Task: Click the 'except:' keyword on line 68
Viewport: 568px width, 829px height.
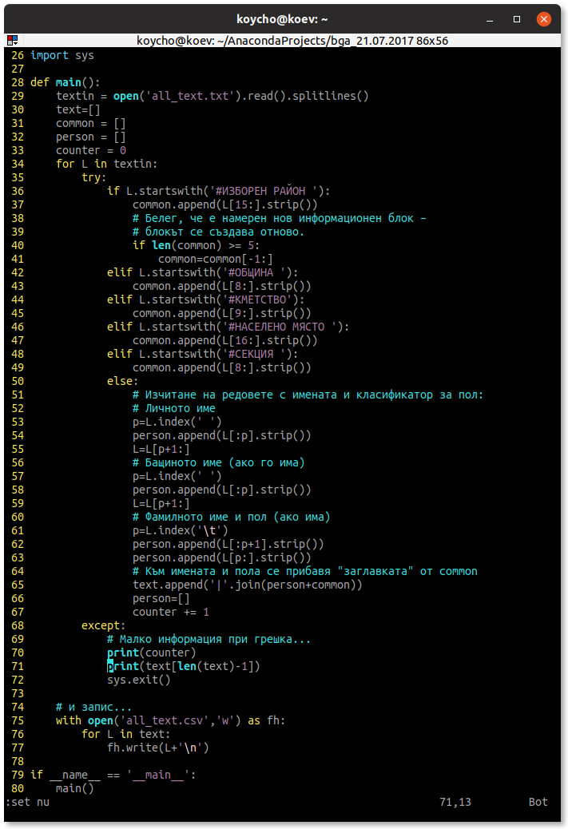Action: pos(104,625)
